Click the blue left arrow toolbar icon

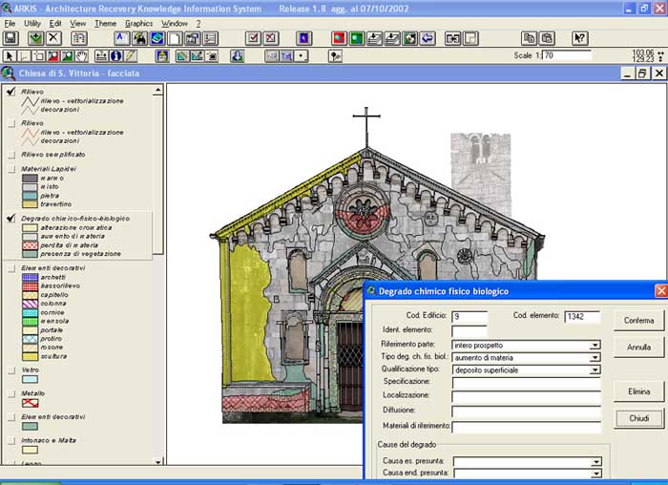427,38
